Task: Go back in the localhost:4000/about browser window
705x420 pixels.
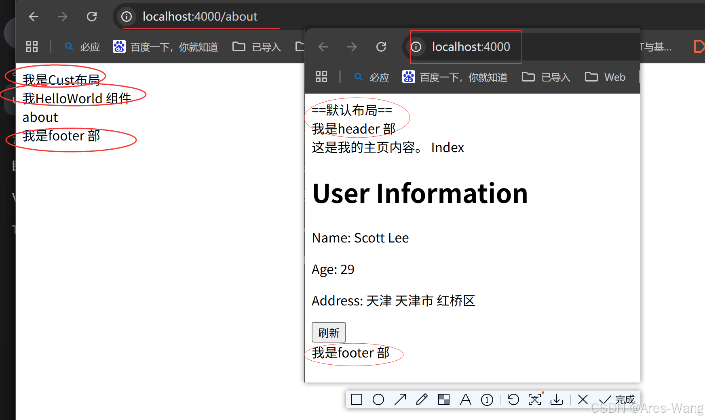Action: tap(34, 17)
